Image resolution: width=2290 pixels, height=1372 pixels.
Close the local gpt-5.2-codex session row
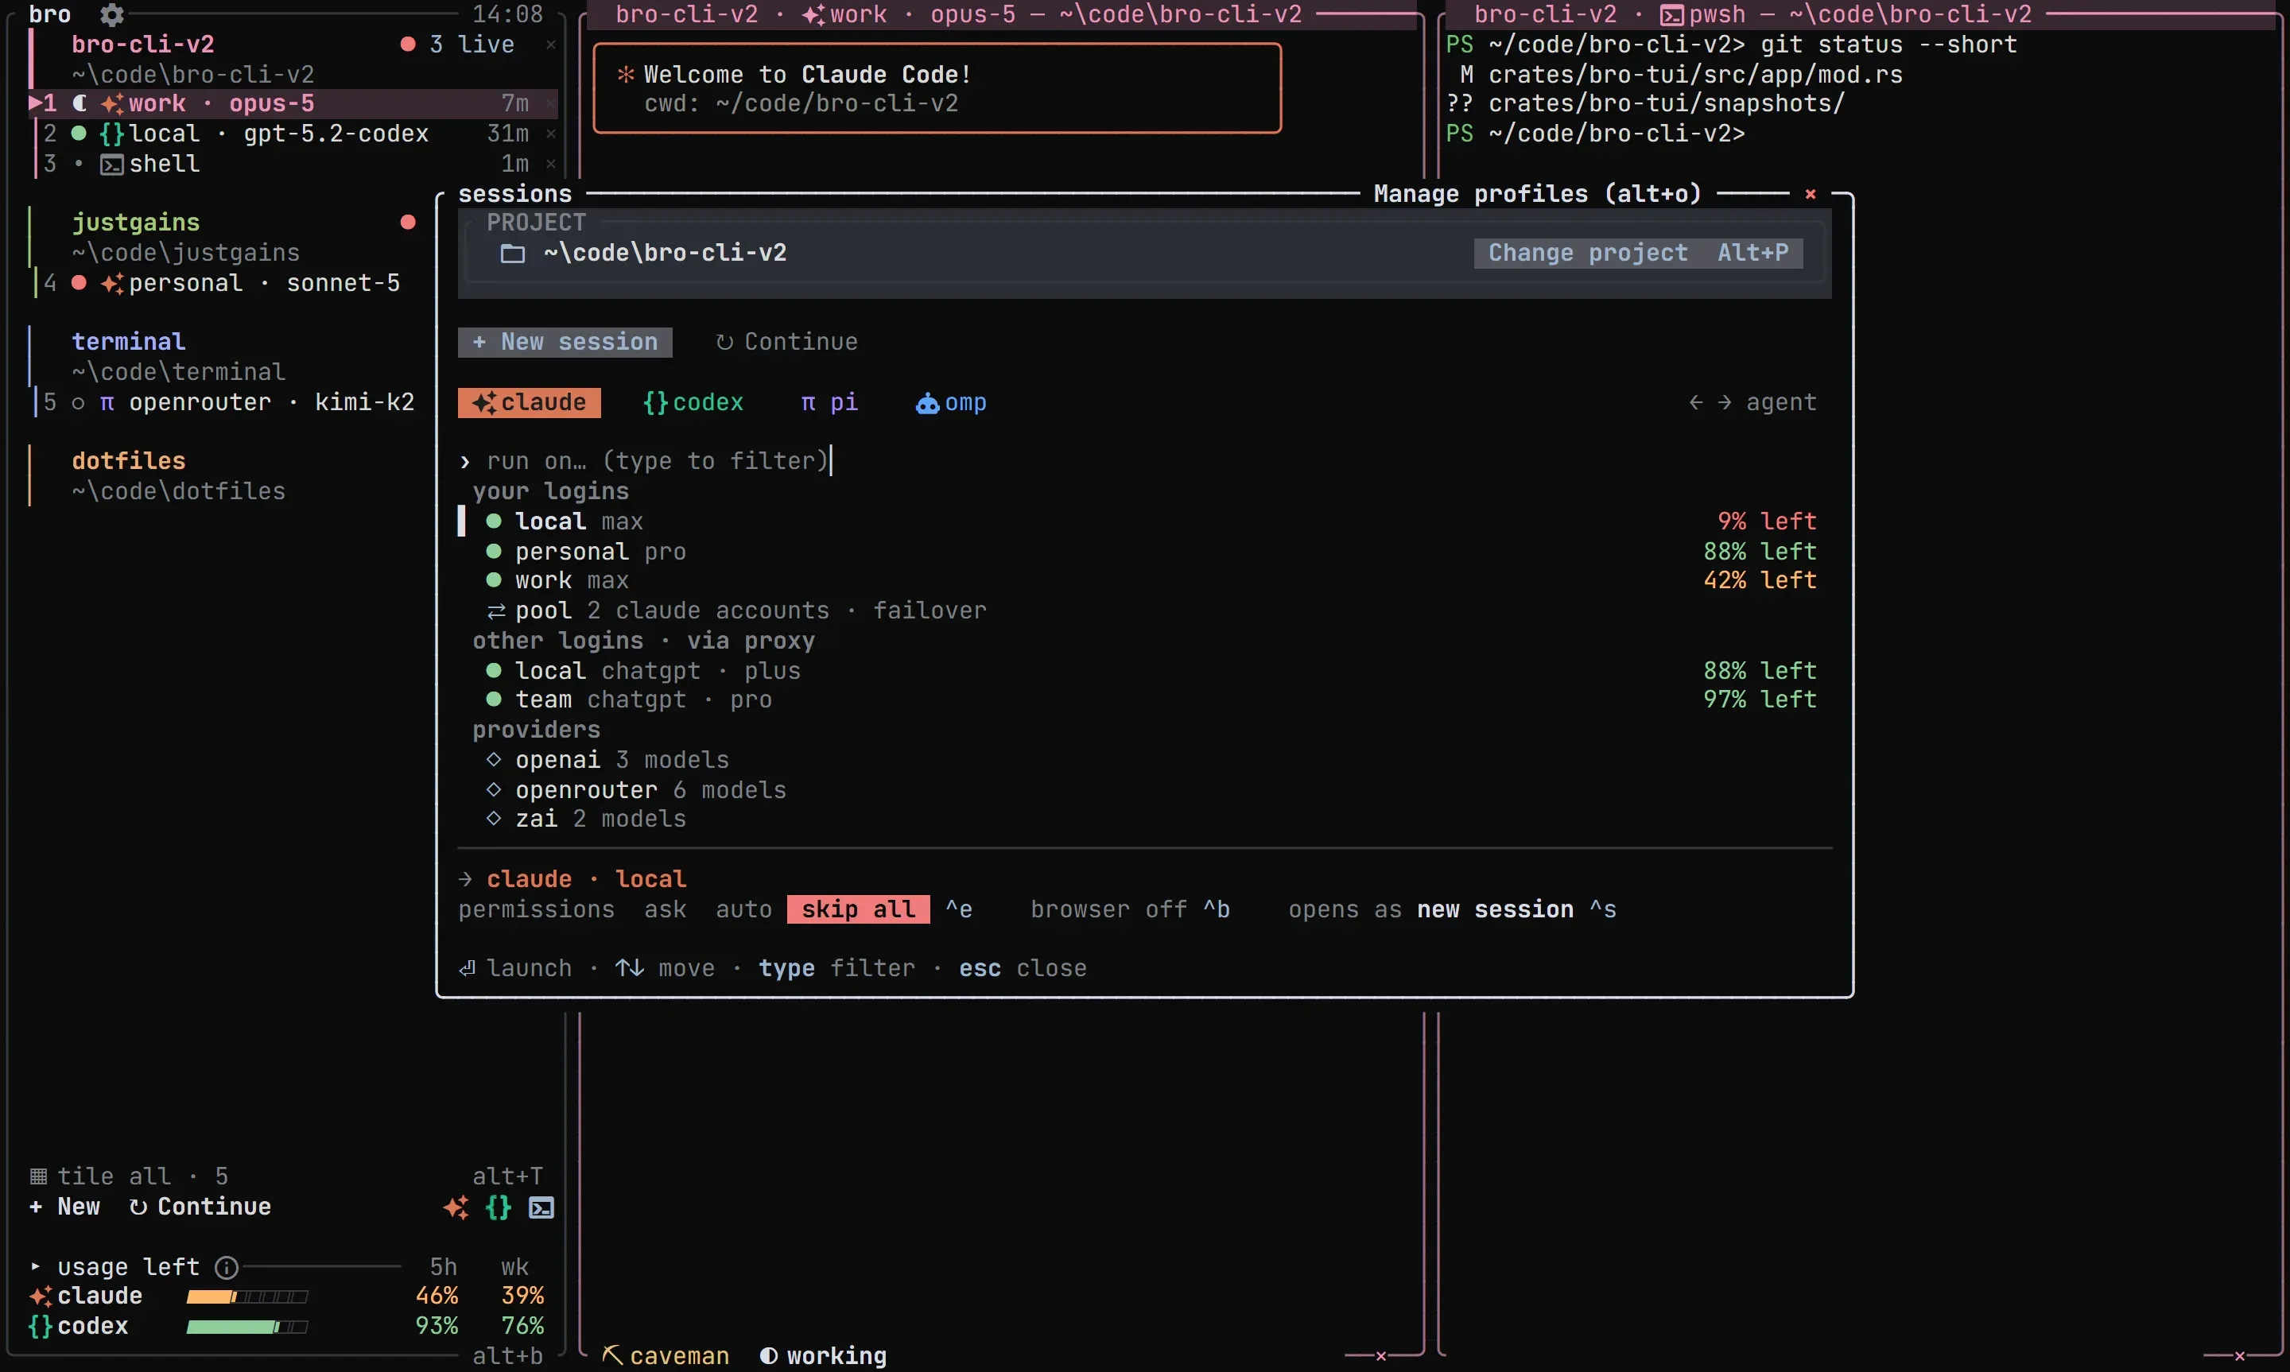point(551,134)
